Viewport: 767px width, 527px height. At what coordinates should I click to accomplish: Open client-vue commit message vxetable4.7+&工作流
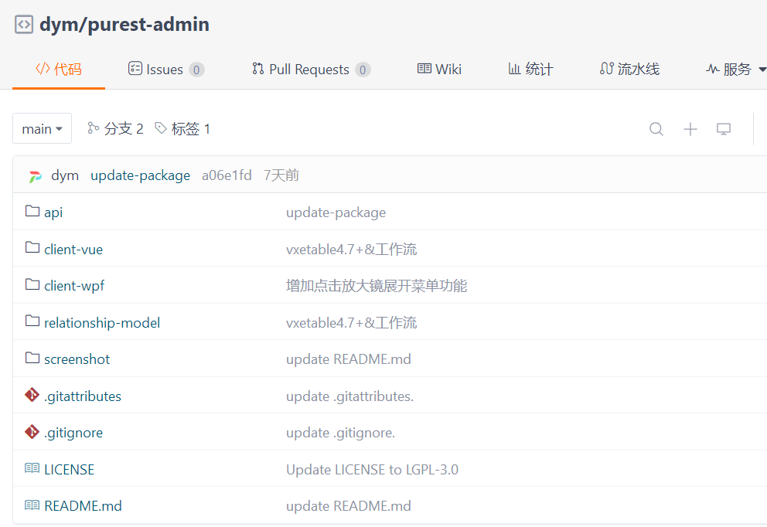click(352, 250)
